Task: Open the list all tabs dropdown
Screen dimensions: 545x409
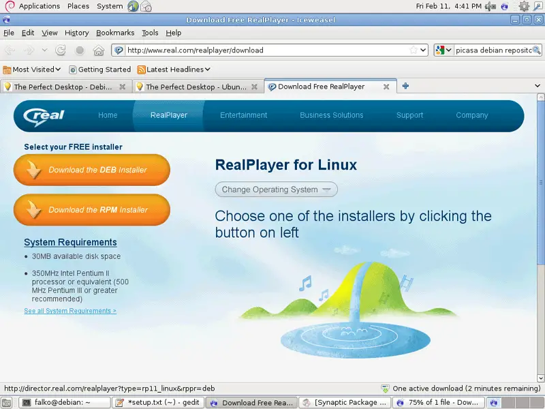Action: pyautogui.click(x=538, y=86)
